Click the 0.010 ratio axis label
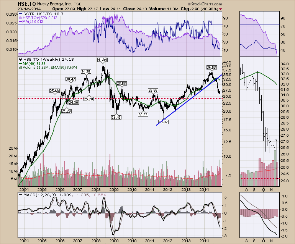This screenshot has width=295, height=244. tap(11, 49)
